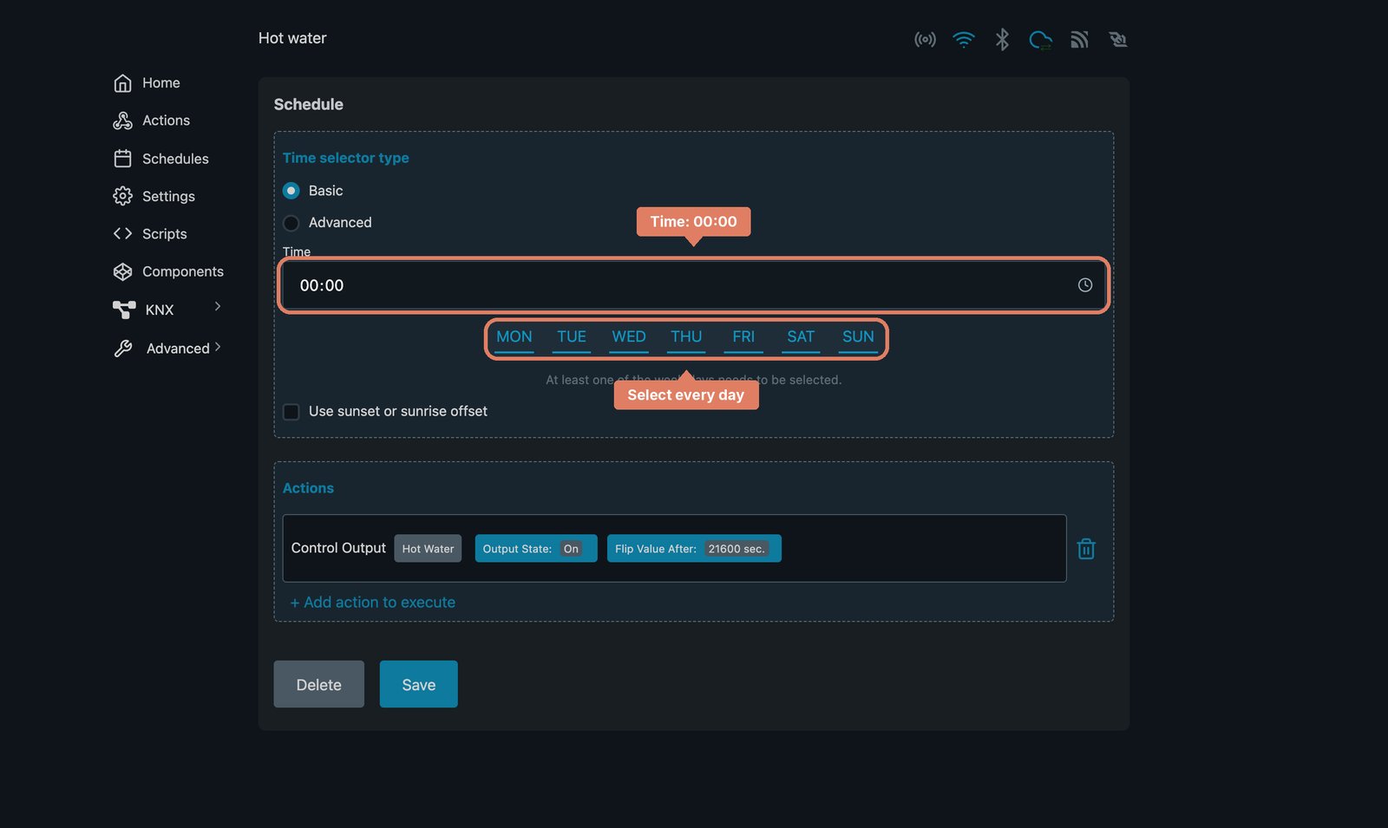This screenshot has height=828, width=1388.
Task: Click the Scripts code-brackets icon in sidebar
Action: 122,234
